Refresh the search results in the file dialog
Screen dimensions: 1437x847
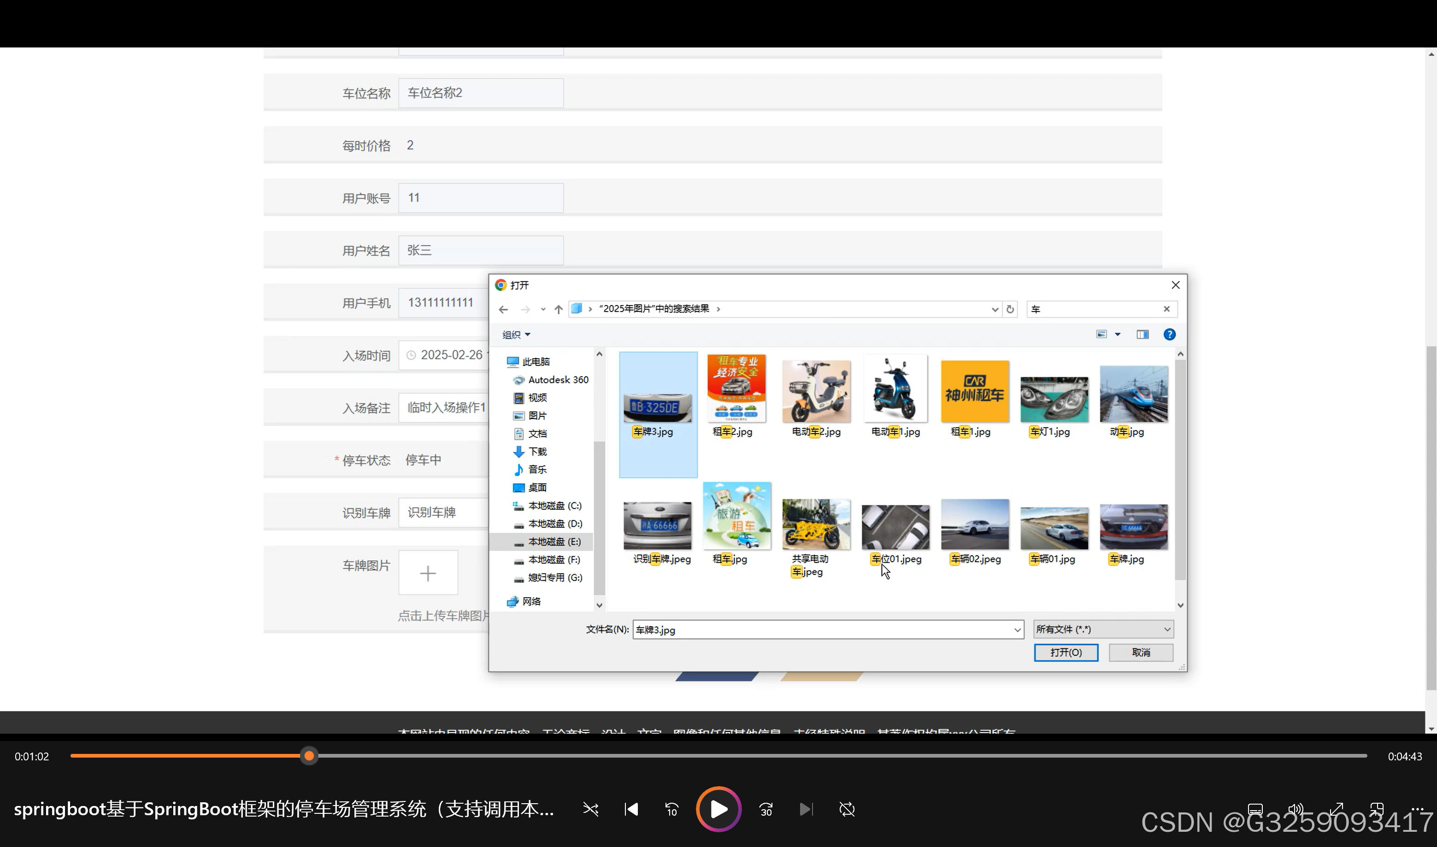(1010, 309)
